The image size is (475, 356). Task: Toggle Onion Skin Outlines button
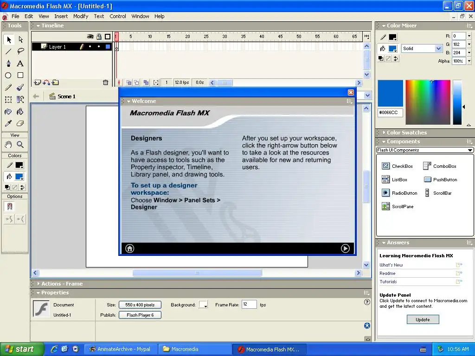tap(137, 83)
